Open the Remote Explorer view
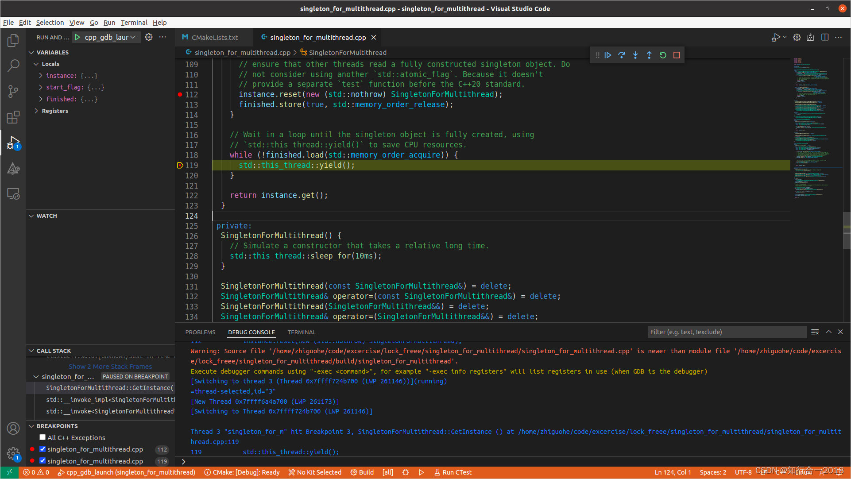The width and height of the screenshot is (851, 479). [x=13, y=194]
